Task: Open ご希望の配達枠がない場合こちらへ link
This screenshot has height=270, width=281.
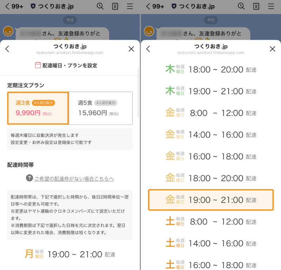Action: 74,178
